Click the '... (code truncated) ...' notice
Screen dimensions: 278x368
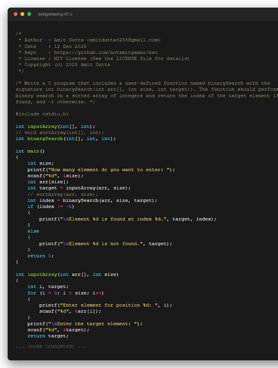(51, 346)
